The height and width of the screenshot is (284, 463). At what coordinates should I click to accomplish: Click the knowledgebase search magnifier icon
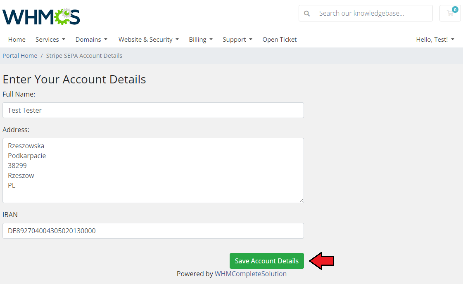pos(307,14)
